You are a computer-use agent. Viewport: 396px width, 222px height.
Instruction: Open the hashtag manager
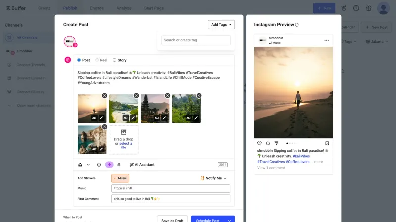coord(119,165)
